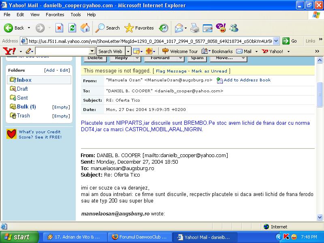The width and height of the screenshot is (324, 243).
Task: Delete the open message
Action: (x=95, y=58)
